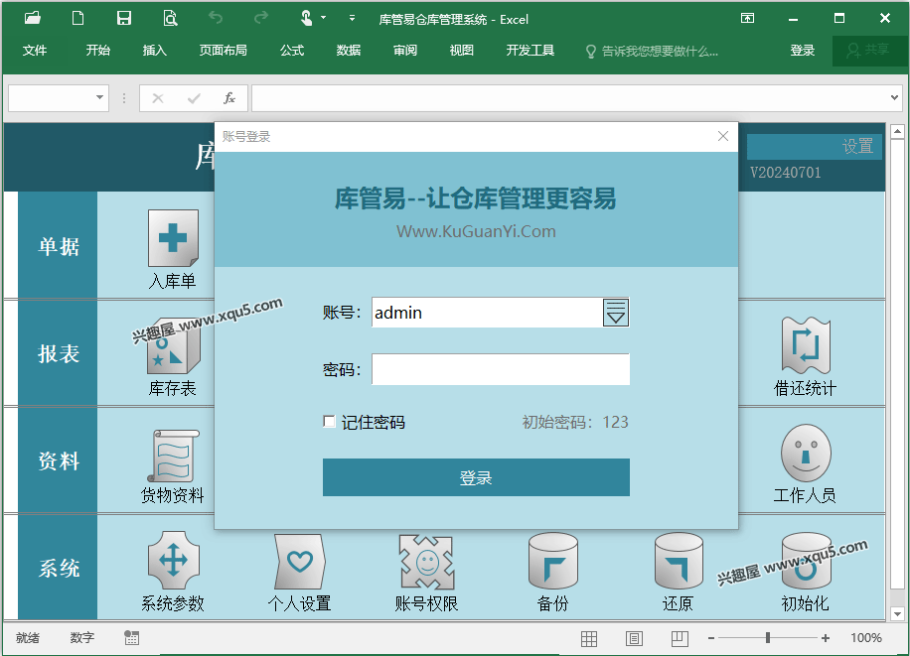Screen dimensions: 910x656
Task: Click the Excel minimize window button
Action: pyautogui.click(x=793, y=19)
